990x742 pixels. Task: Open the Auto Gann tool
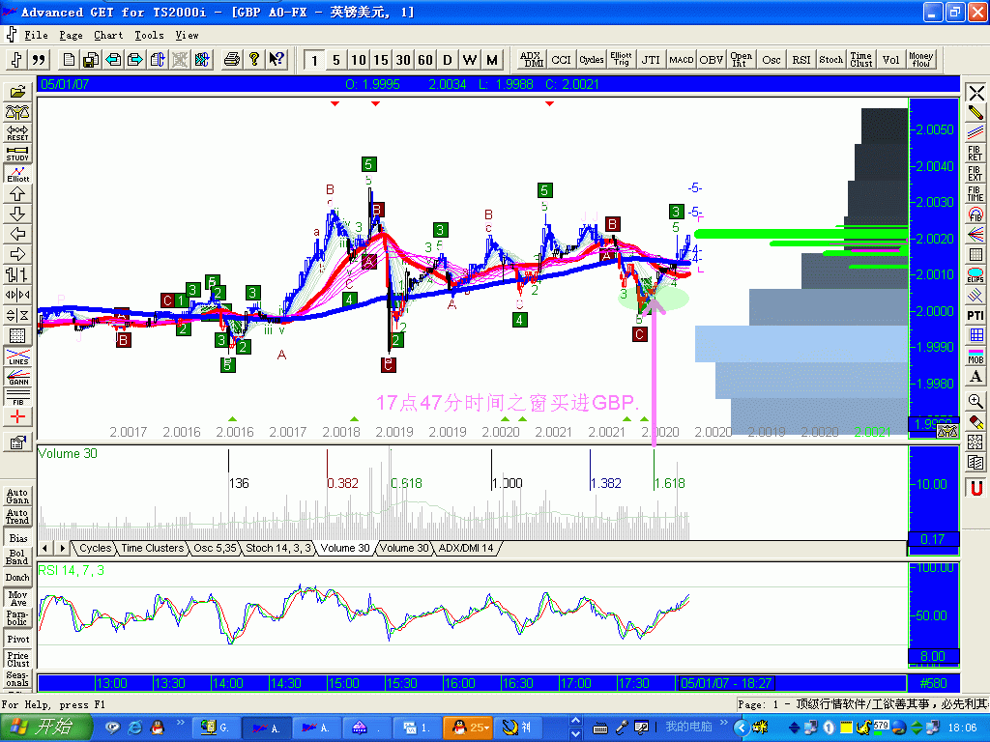(17, 497)
